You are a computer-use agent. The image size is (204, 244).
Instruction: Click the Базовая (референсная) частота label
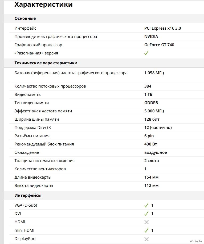(71, 73)
